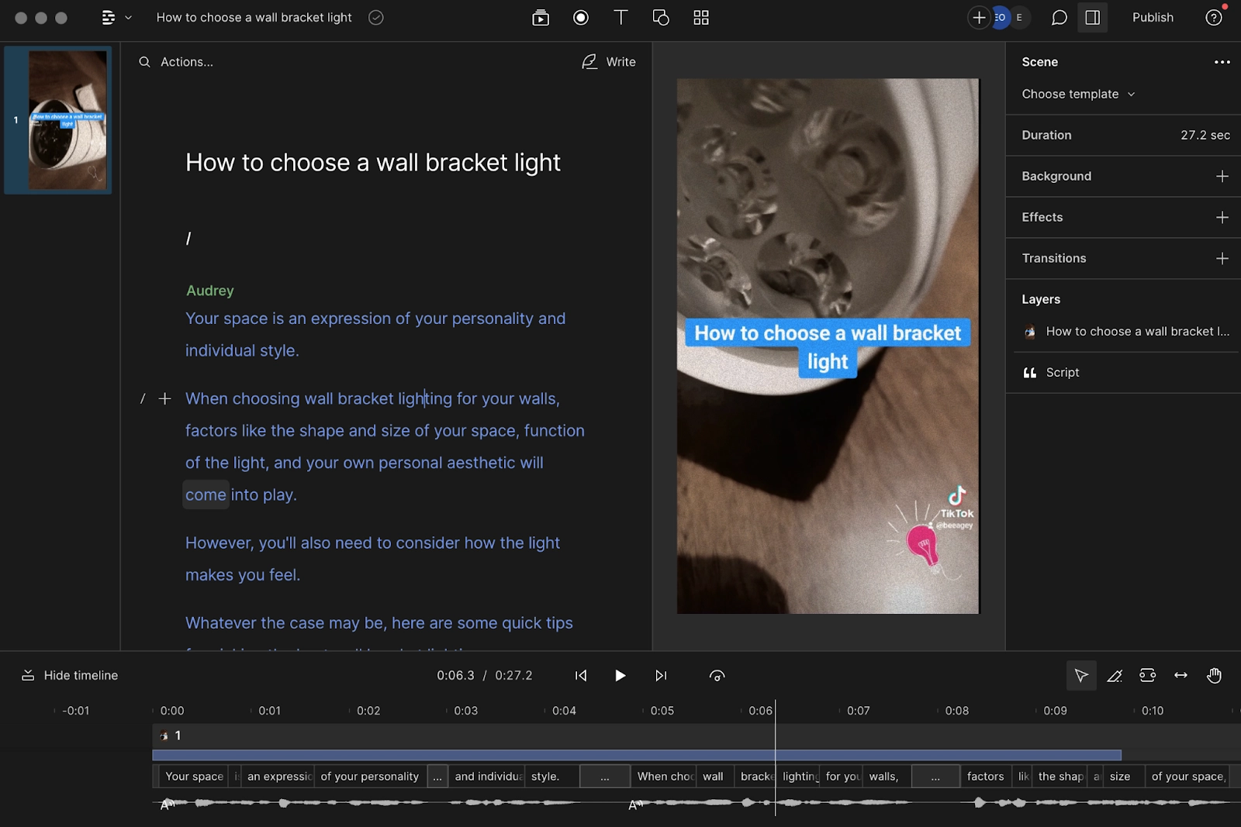
Task: Toggle the right sidebar panel icon
Action: point(1092,17)
